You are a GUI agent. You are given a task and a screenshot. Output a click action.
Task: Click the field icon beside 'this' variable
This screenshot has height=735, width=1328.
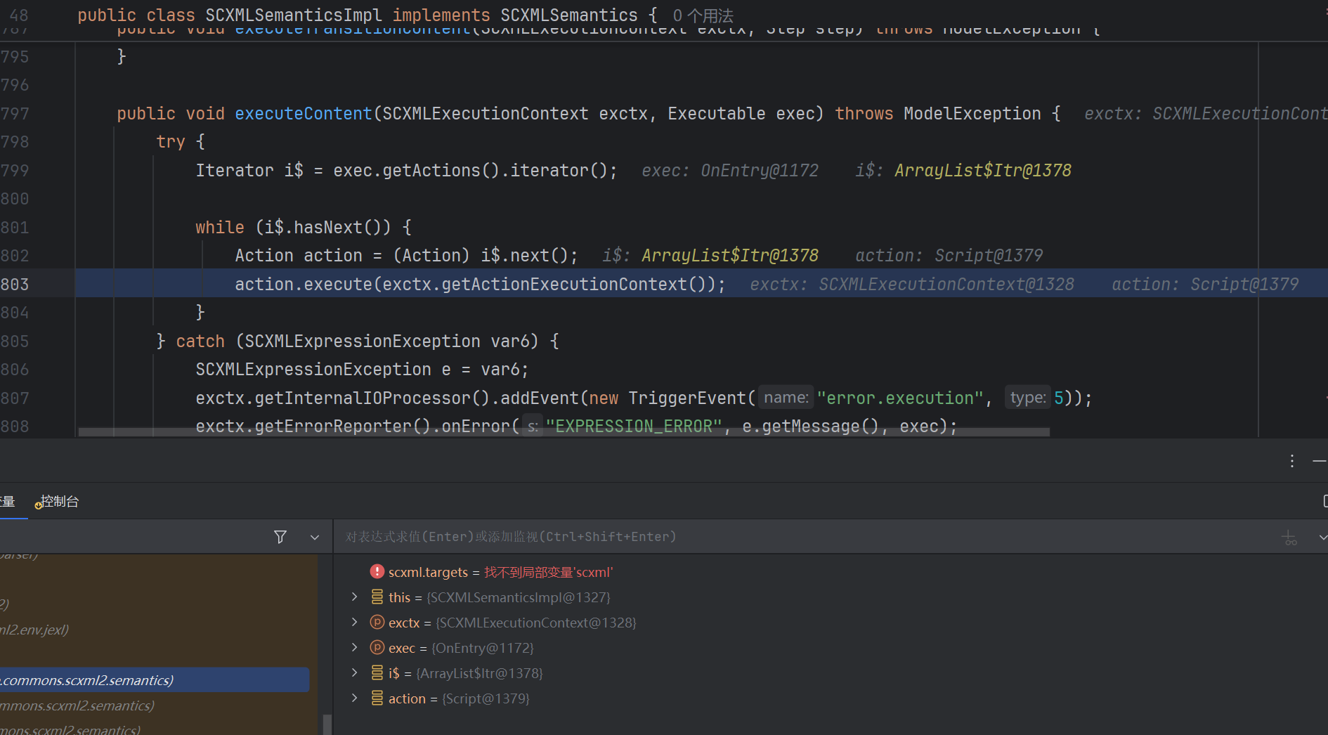[x=377, y=597]
